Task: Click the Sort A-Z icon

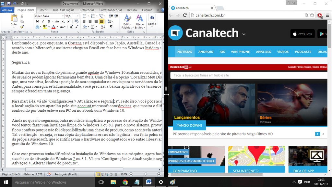Action: tap(103, 27)
